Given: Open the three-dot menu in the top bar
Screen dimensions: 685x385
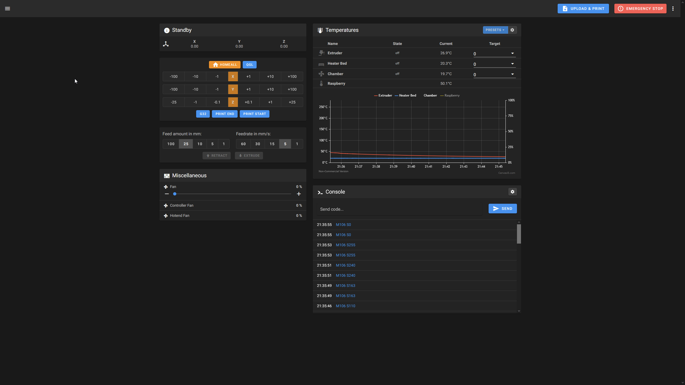Looking at the screenshot, I should (673, 8).
